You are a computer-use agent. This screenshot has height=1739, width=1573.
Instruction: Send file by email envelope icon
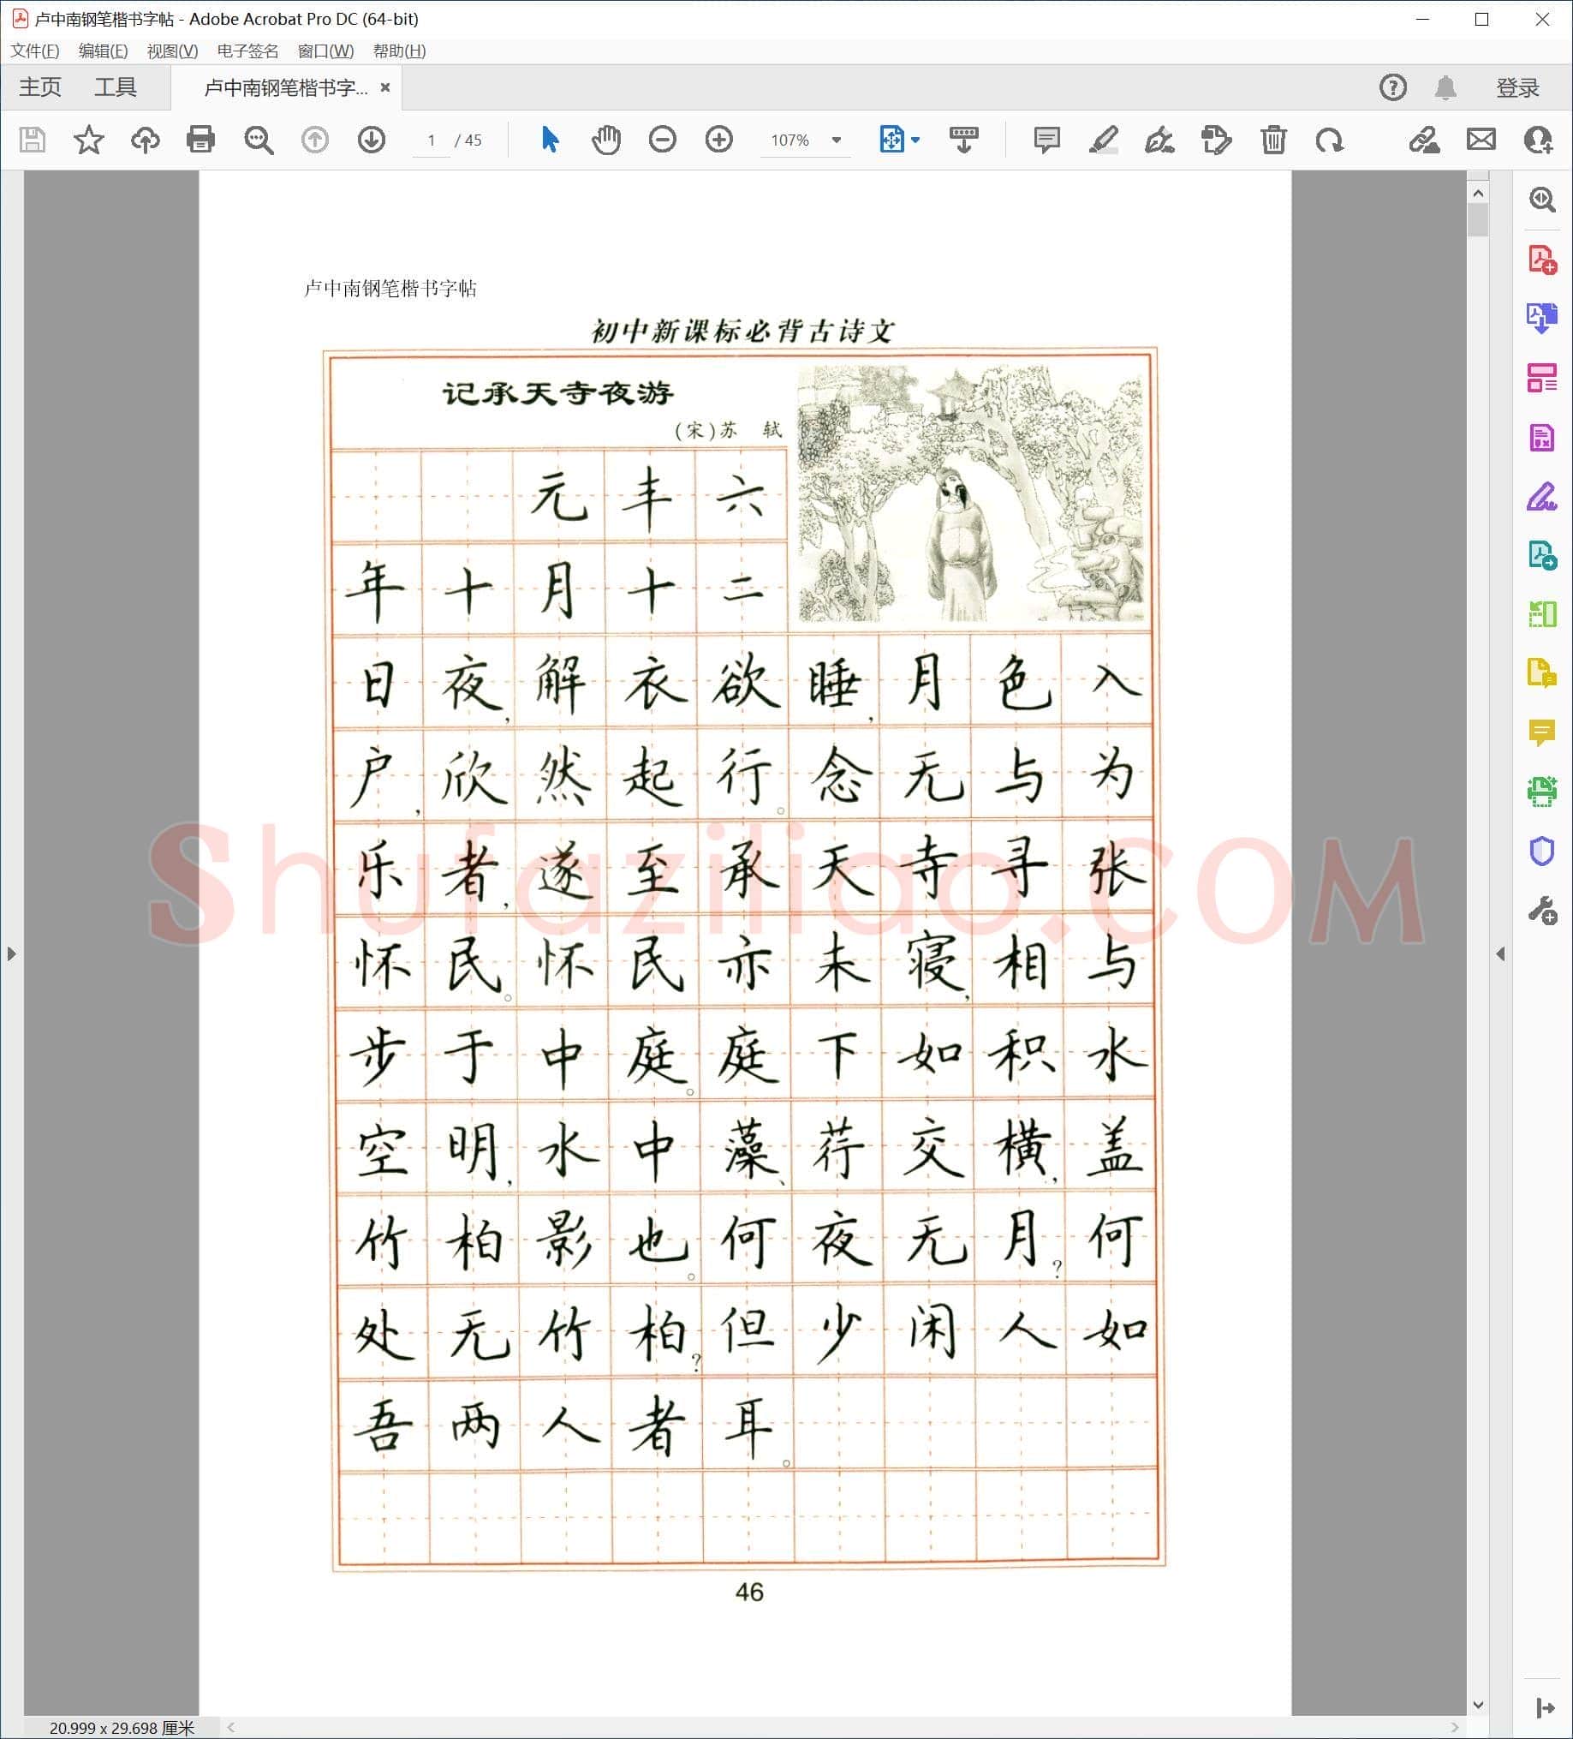click(x=1481, y=139)
